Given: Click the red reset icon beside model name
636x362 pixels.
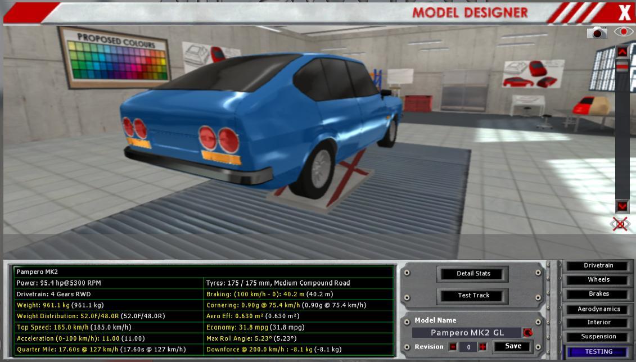Looking at the screenshot, I should tap(527, 333).
